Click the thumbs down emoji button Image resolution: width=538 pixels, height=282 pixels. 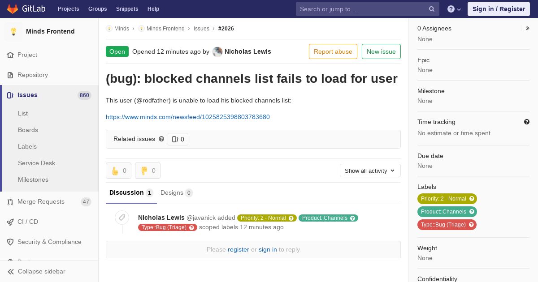148,171
